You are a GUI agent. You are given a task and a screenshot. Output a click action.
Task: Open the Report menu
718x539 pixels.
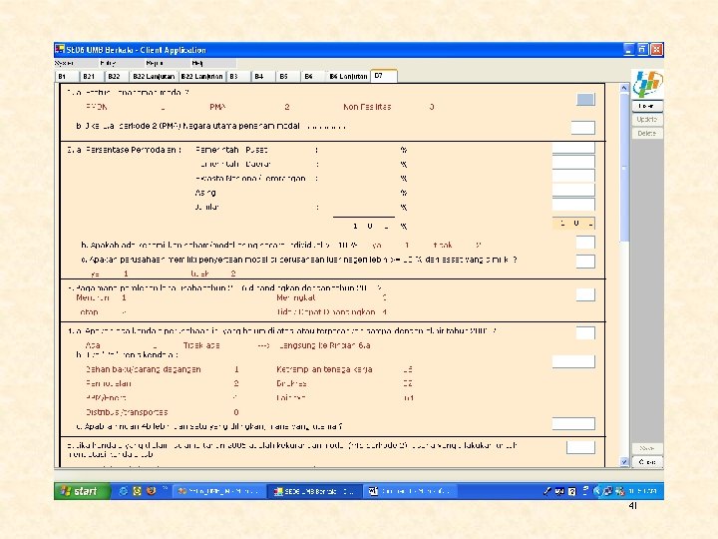click(155, 63)
